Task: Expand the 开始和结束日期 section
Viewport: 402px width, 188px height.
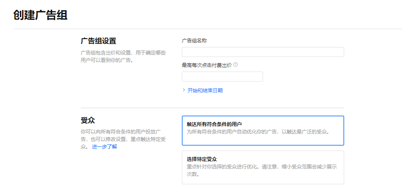Action: [203, 90]
